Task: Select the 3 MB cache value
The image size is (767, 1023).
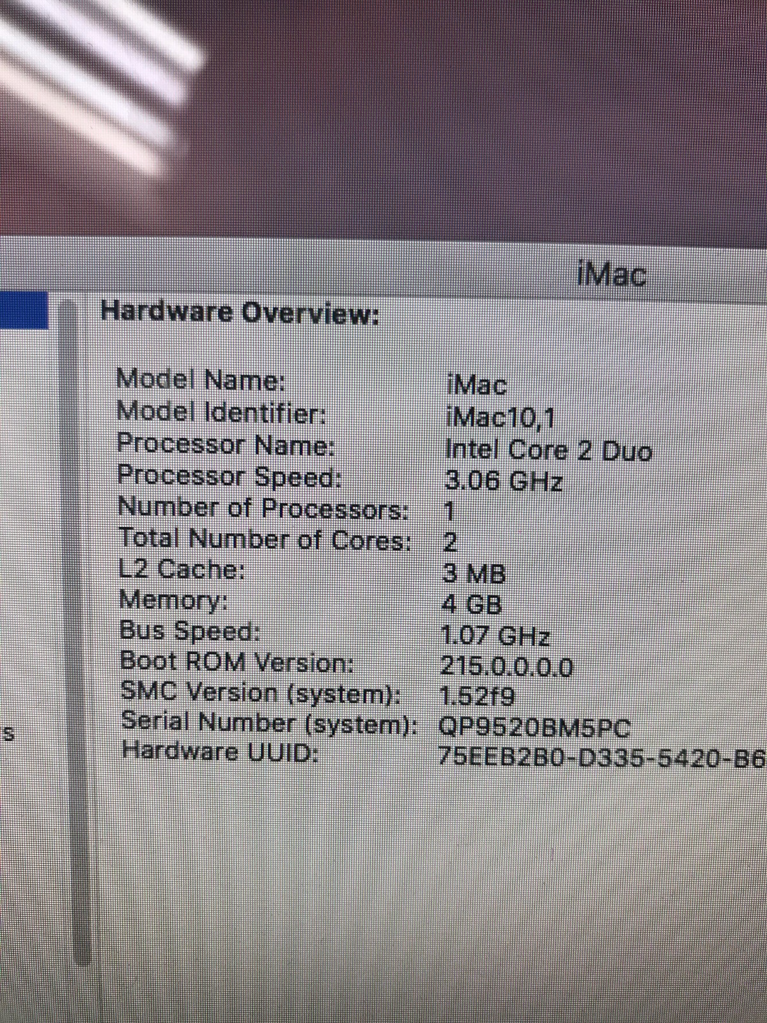Action: [x=474, y=574]
